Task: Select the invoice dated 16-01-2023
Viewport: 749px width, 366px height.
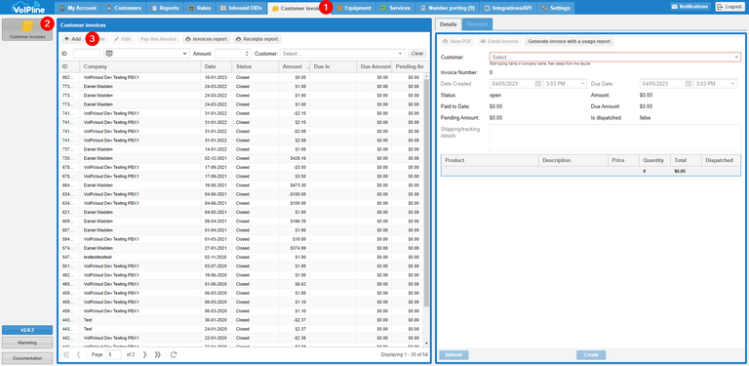Action: (242, 77)
